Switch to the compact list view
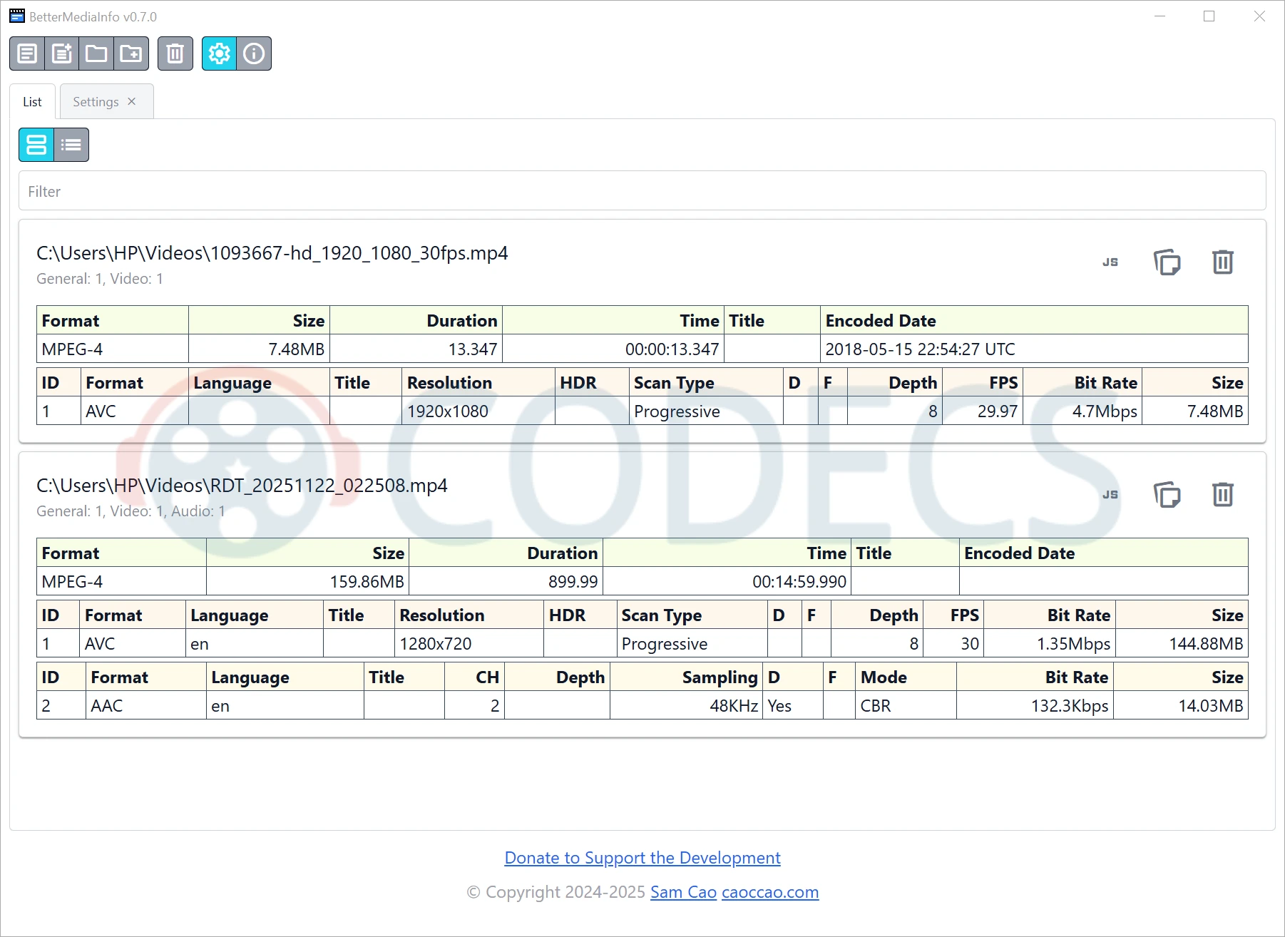The width and height of the screenshot is (1285, 937). [71, 145]
